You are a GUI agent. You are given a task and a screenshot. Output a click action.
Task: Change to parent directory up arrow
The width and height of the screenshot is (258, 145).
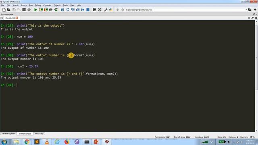[255, 10]
